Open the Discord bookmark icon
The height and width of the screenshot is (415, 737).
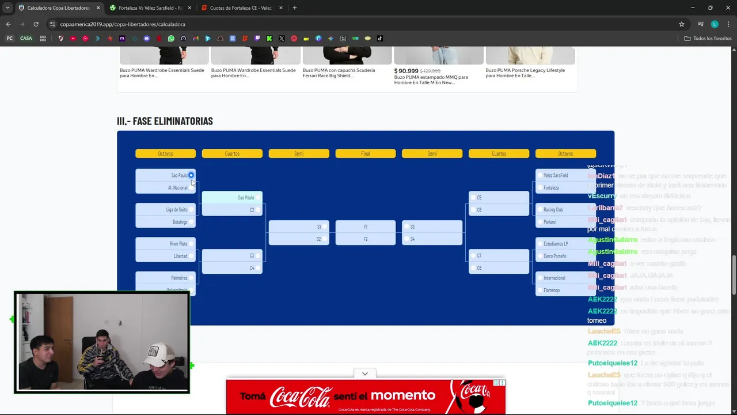[146, 39]
